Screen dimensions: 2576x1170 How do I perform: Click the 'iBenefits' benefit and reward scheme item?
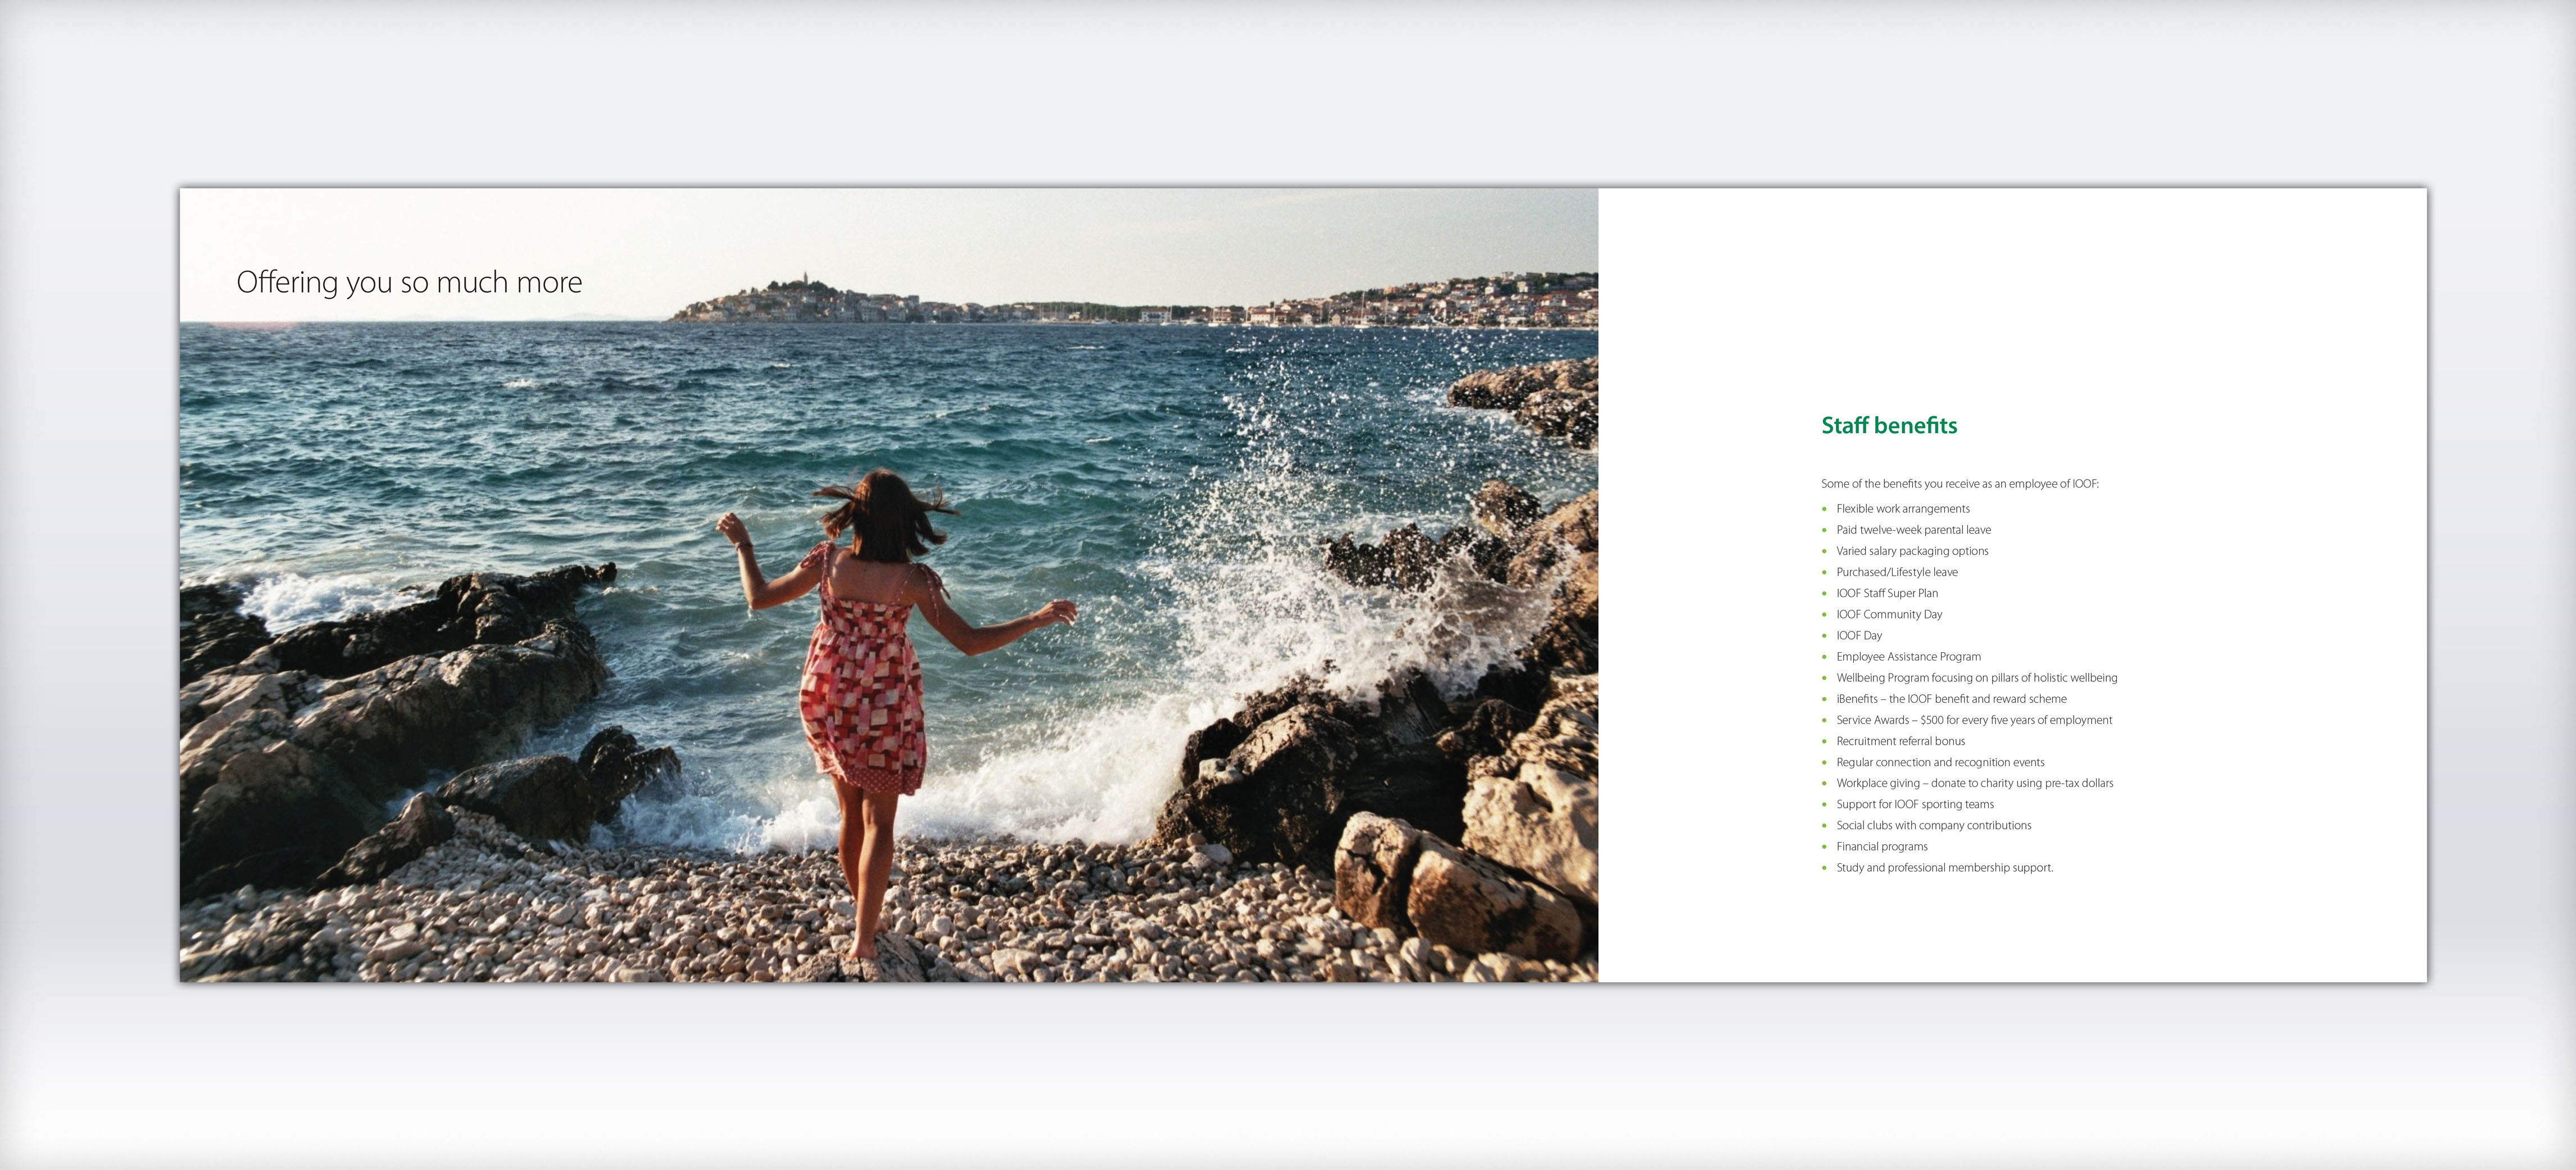pos(1950,698)
